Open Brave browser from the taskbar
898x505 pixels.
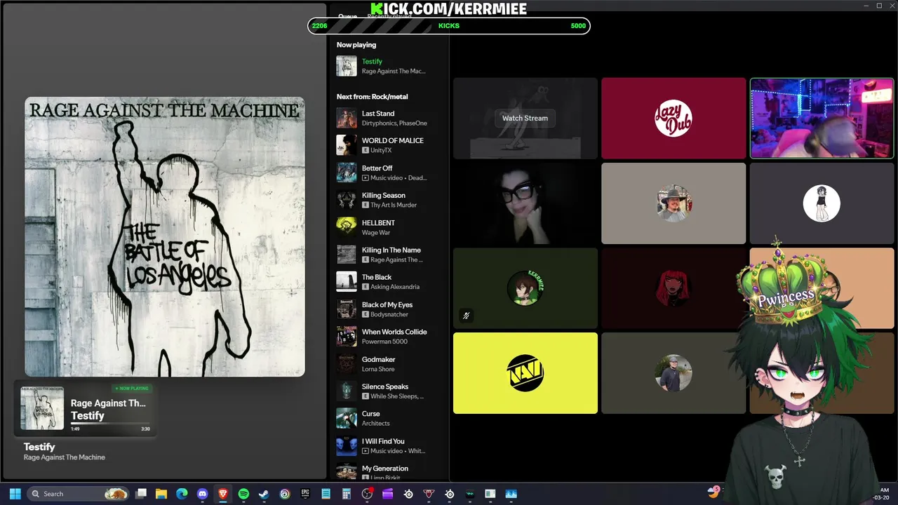point(223,494)
